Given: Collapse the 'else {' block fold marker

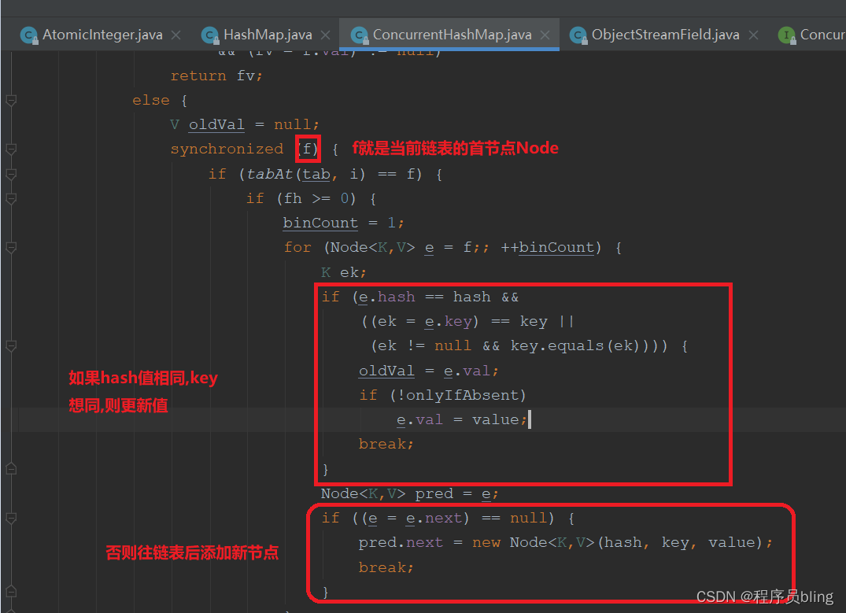Looking at the screenshot, I should tap(11, 101).
